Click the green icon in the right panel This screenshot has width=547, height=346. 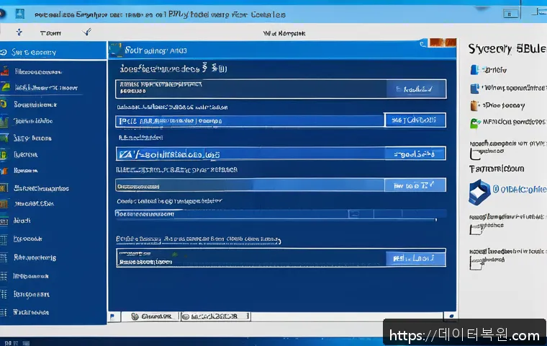click(x=474, y=123)
